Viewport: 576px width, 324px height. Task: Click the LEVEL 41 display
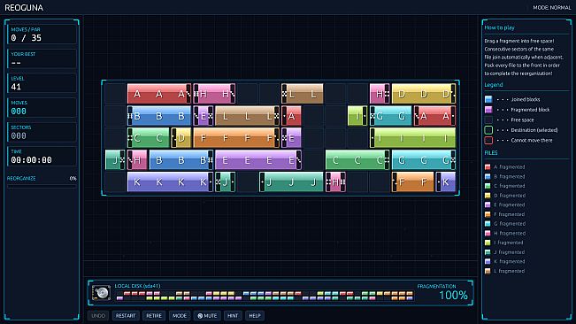(42, 83)
